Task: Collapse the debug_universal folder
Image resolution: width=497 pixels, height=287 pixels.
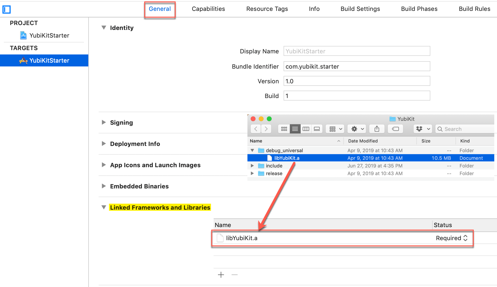Action: 252,150
